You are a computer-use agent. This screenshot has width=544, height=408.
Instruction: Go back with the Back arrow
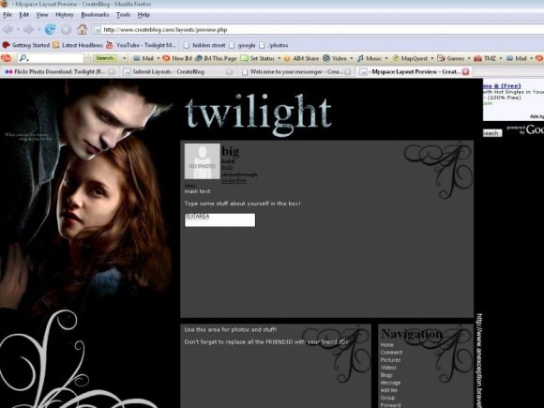(8, 29)
